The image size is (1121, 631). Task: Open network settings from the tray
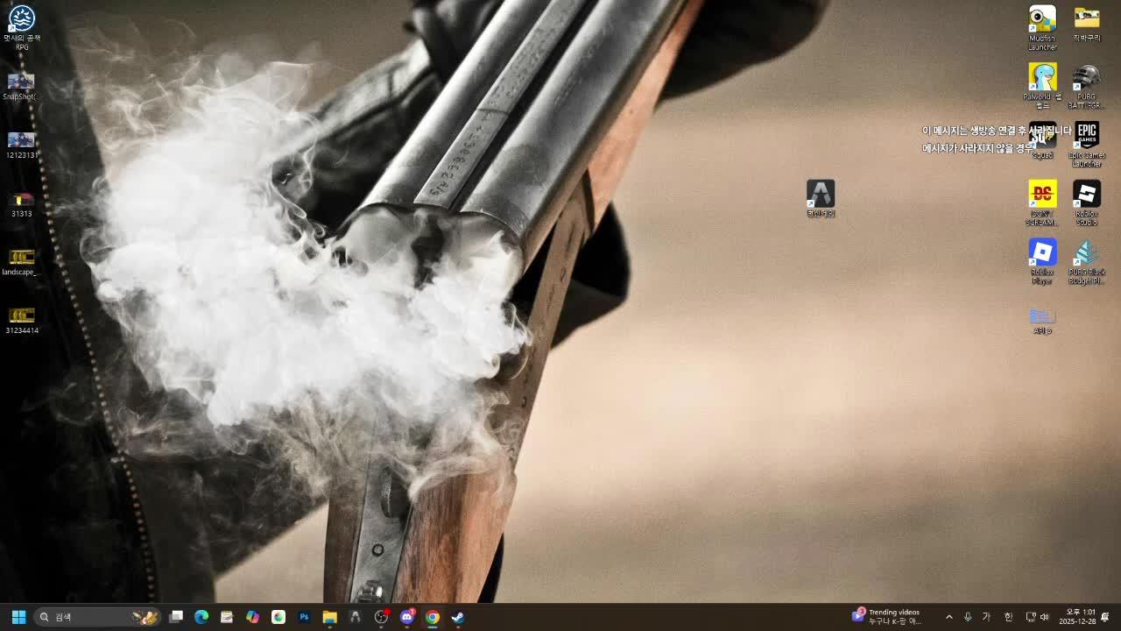click(1031, 617)
